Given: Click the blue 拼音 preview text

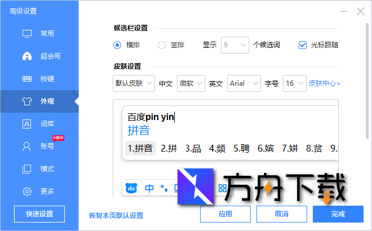Looking at the screenshot, I should coord(139,131).
